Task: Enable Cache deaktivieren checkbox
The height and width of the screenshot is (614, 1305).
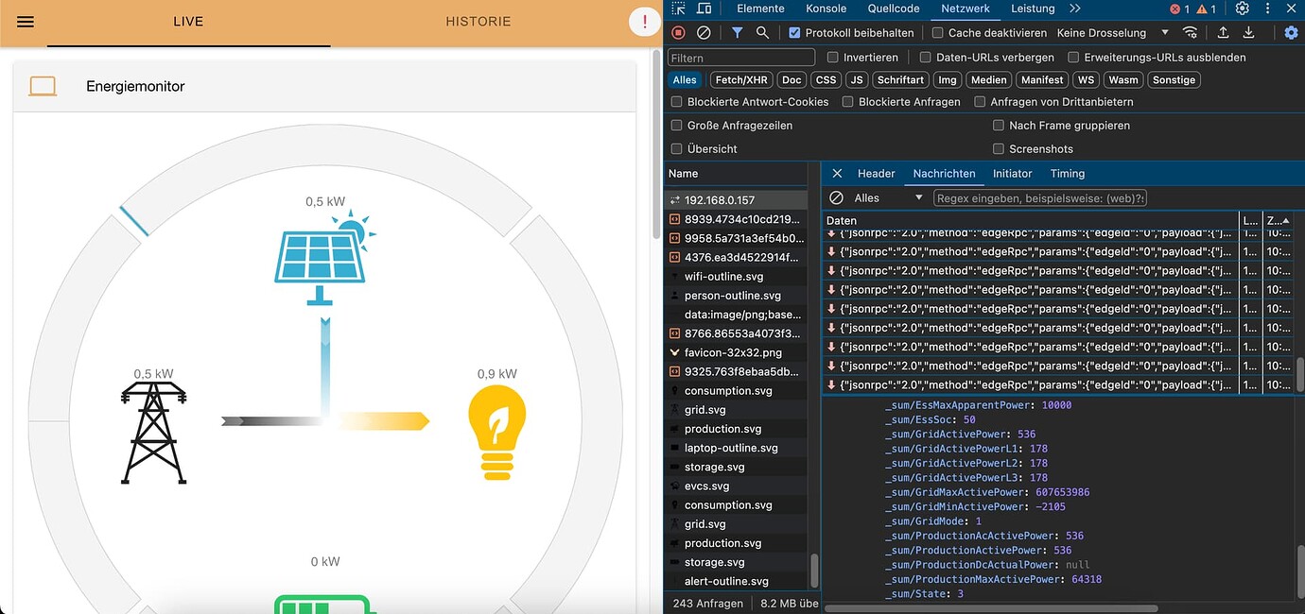Action: pos(938,33)
